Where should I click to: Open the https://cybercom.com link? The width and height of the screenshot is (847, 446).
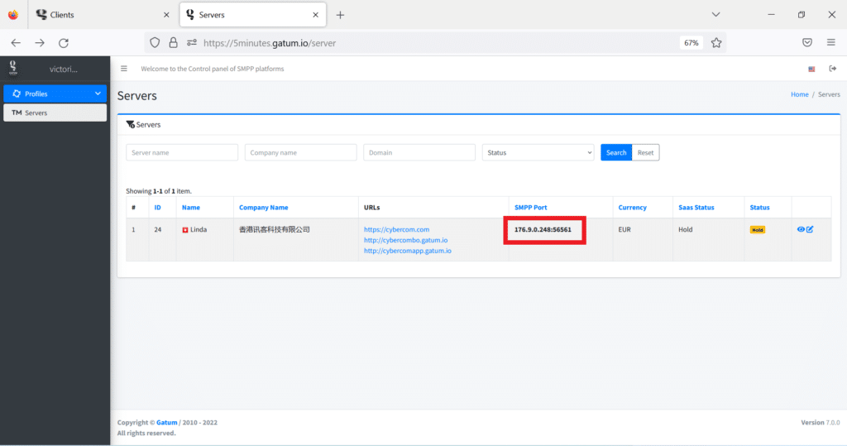[396, 229]
